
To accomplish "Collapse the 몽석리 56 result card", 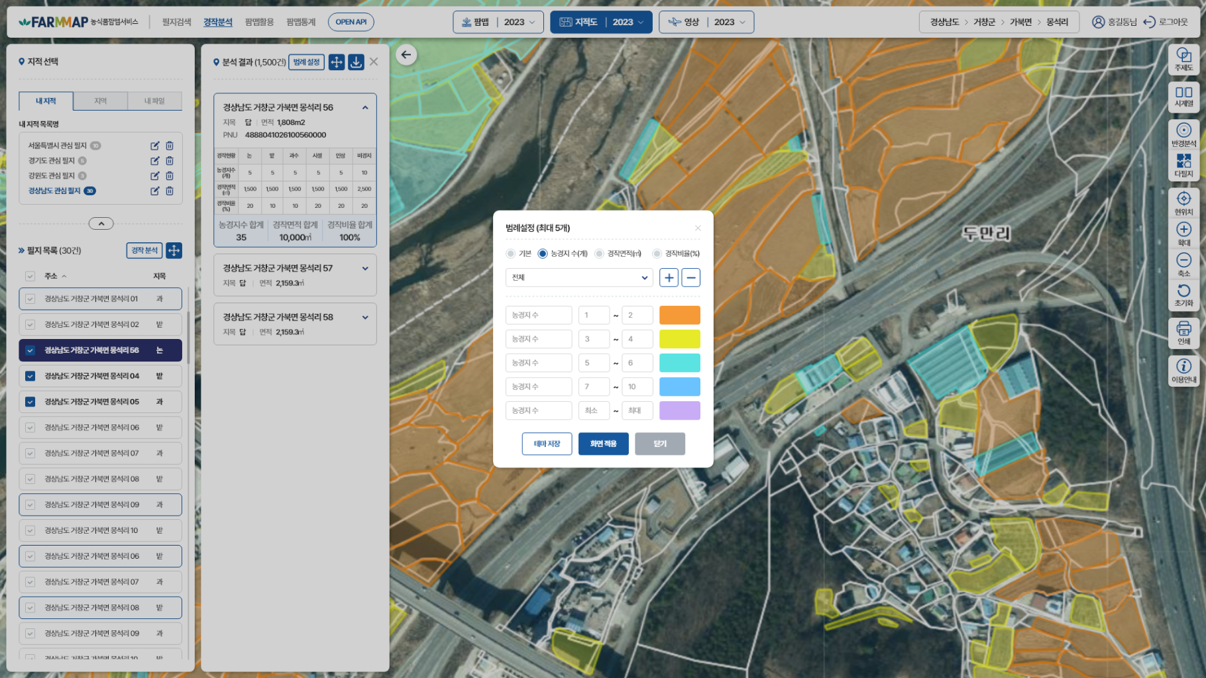I will 365,107.
